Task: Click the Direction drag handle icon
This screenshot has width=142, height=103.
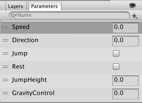Action: tap(6, 40)
